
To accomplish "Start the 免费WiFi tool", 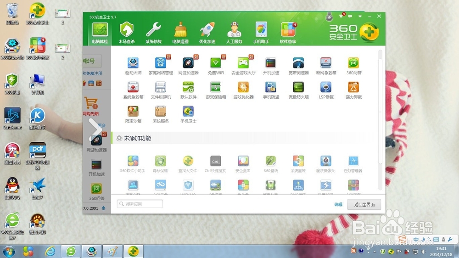I will (x=216, y=66).
